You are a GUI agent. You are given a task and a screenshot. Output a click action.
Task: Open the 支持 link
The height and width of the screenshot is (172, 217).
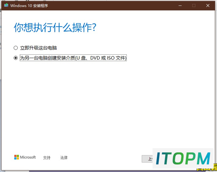(47, 158)
